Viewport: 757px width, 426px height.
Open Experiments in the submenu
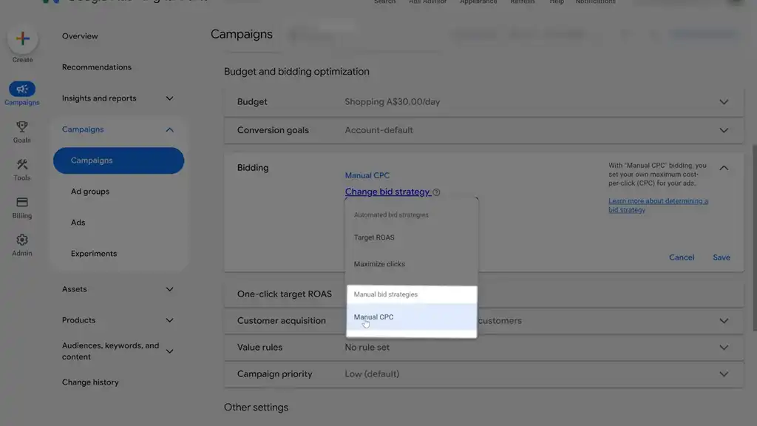[x=94, y=254]
